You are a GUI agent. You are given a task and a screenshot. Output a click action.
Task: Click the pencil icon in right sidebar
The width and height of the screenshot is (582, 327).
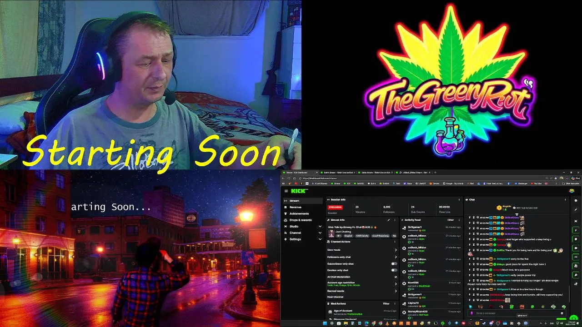tap(576, 209)
